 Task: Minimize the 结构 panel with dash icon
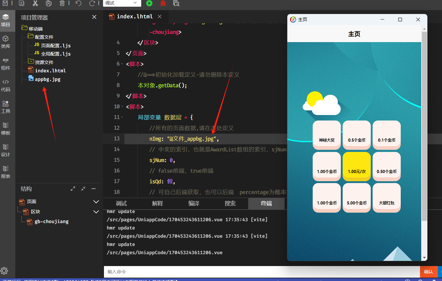pos(94,189)
